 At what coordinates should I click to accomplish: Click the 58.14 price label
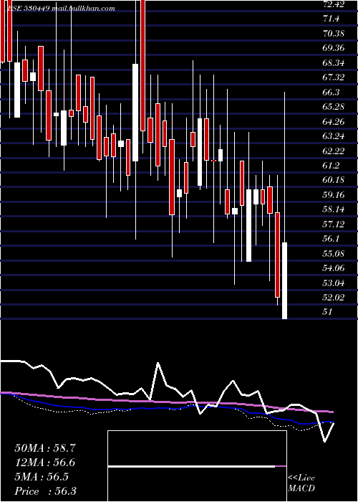point(334,209)
